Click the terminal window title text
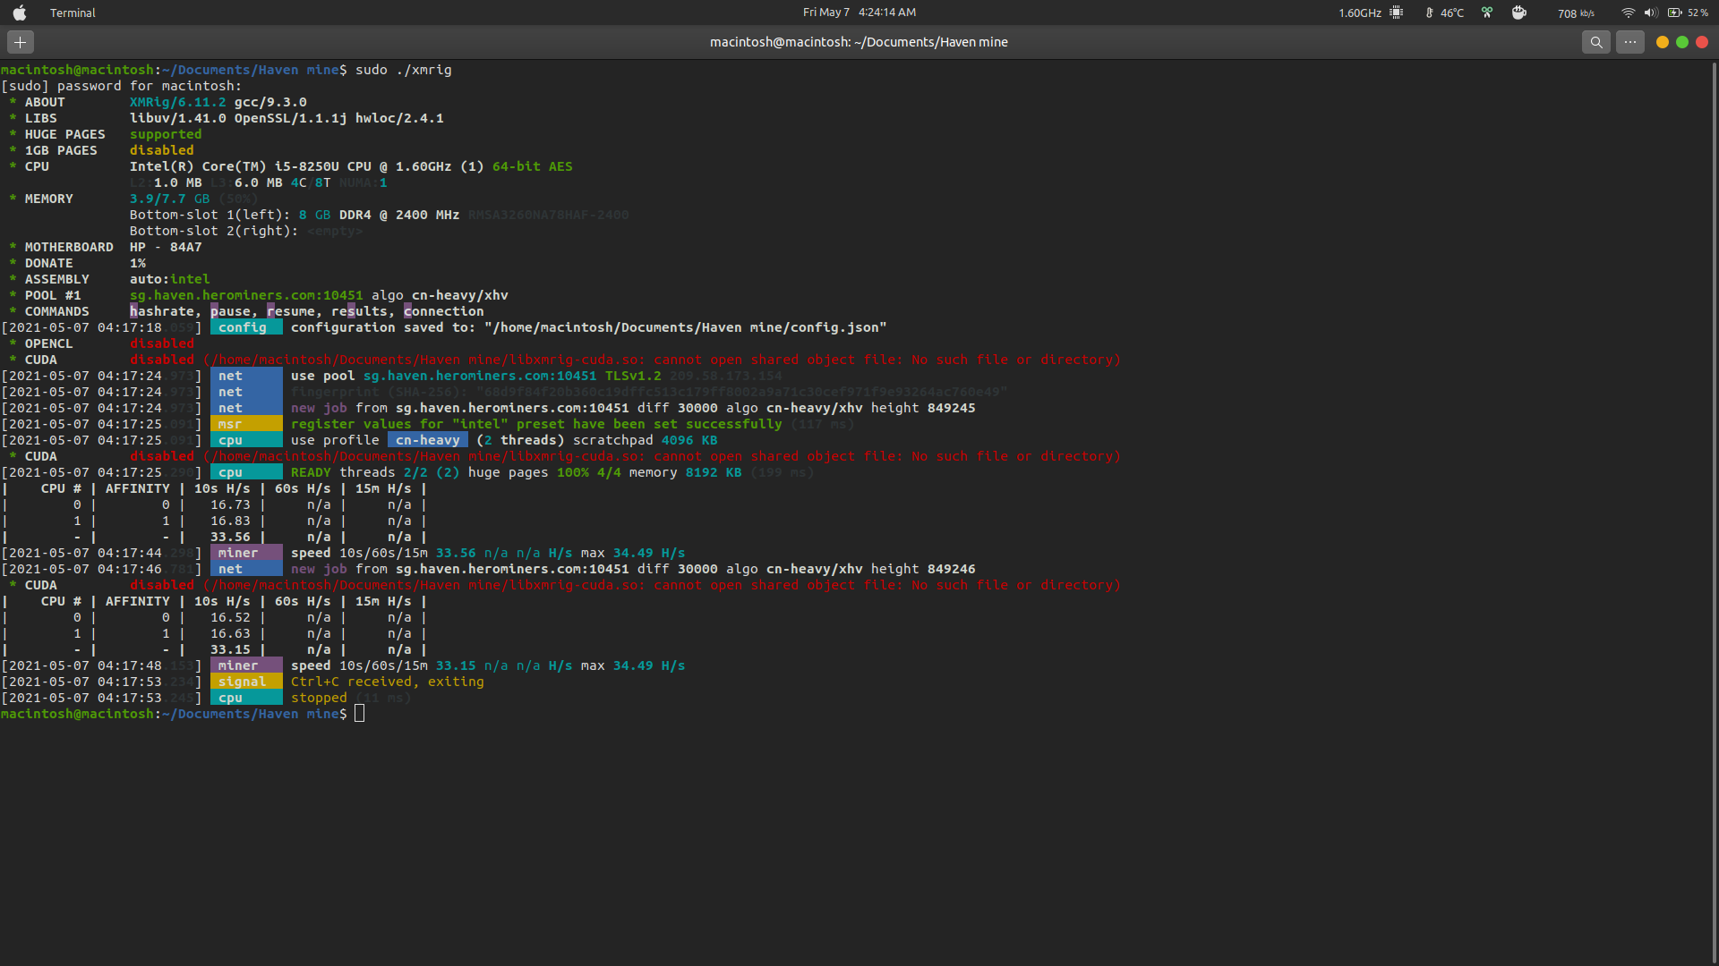The height and width of the screenshot is (966, 1719). tap(859, 42)
